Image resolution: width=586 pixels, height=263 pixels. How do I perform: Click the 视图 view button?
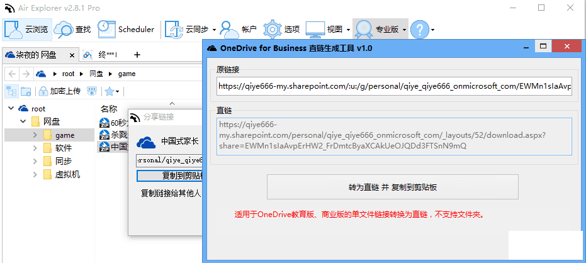click(325, 29)
